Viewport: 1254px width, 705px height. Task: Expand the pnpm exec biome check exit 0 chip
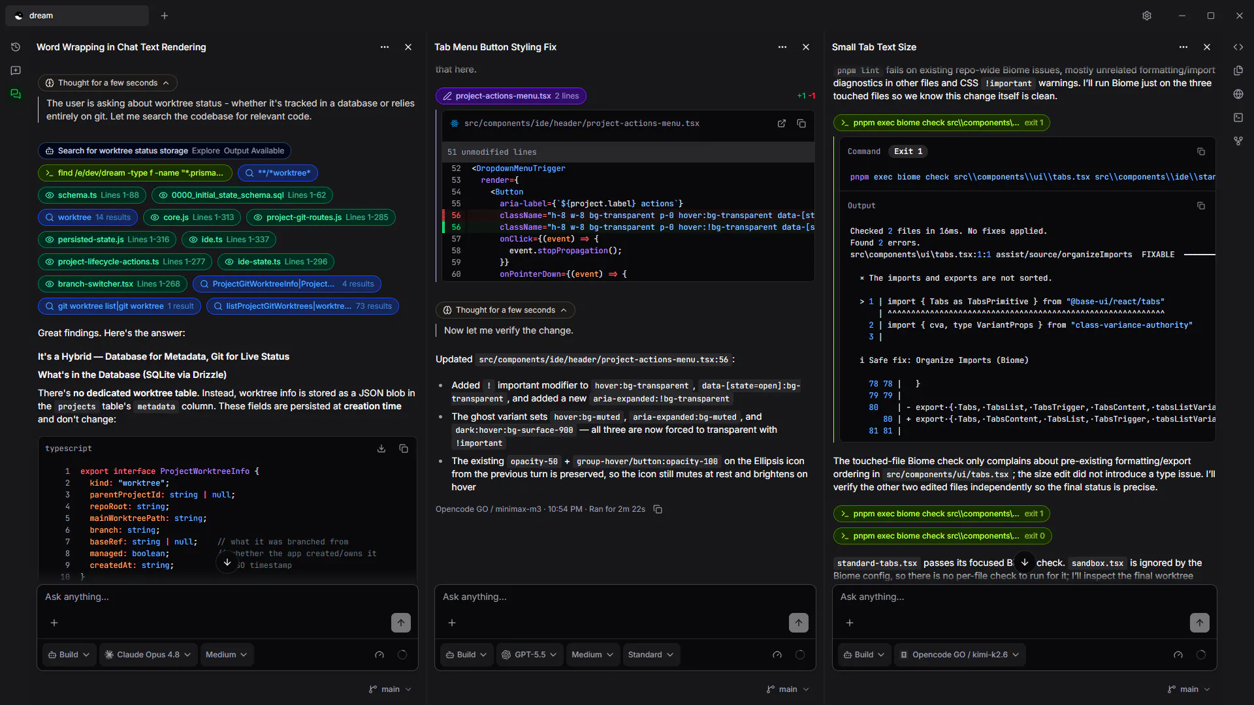[942, 536]
